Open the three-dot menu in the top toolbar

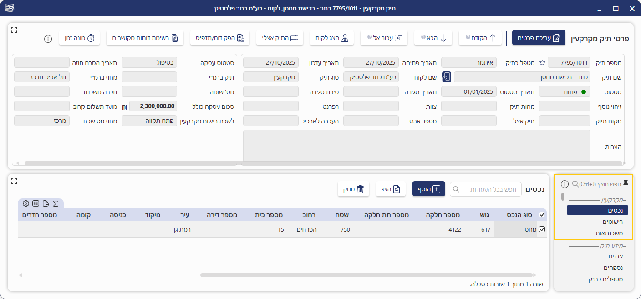click(x=48, y=39)
